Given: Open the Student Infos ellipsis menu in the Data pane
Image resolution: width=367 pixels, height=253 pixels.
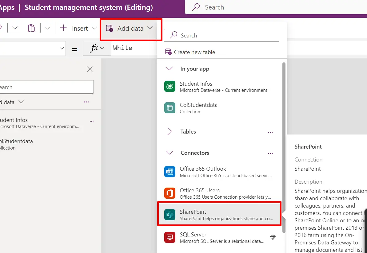Looking at the screenshot, I should (x=92, y=122).
